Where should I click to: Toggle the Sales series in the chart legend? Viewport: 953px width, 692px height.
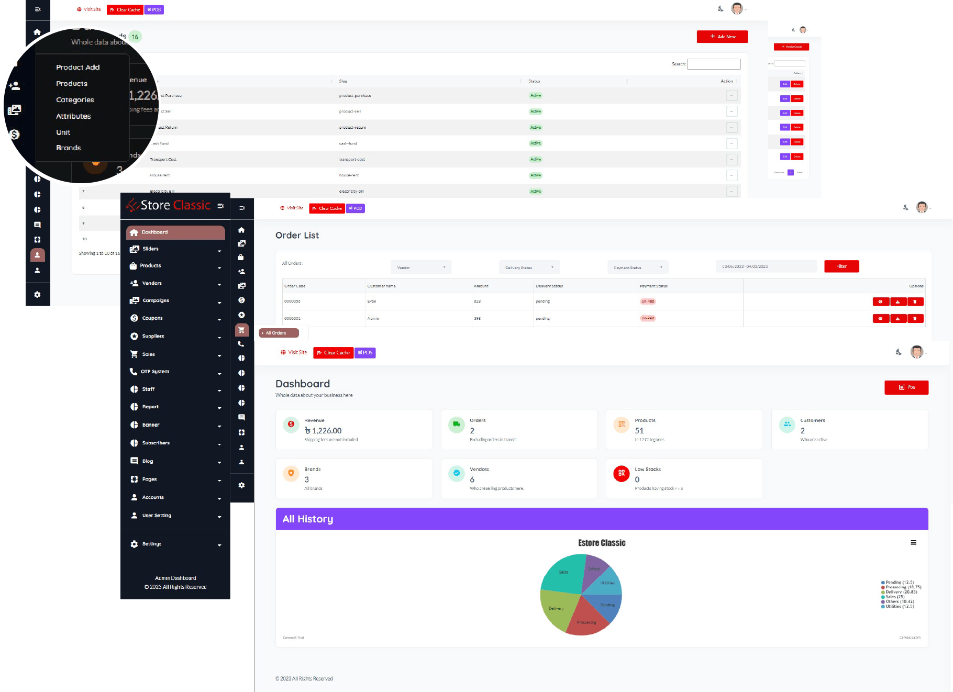click(x=894, y=597)
